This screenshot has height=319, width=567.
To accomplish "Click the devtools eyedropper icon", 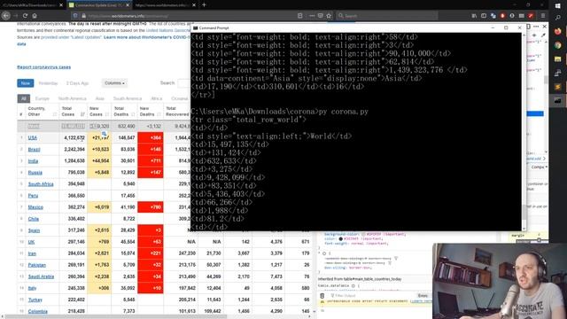I will point(543,35).
